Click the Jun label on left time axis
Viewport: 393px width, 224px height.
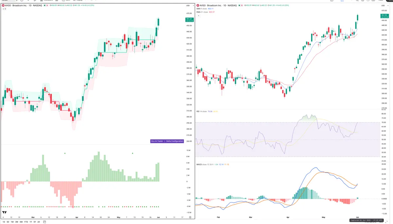click(159, 217)
